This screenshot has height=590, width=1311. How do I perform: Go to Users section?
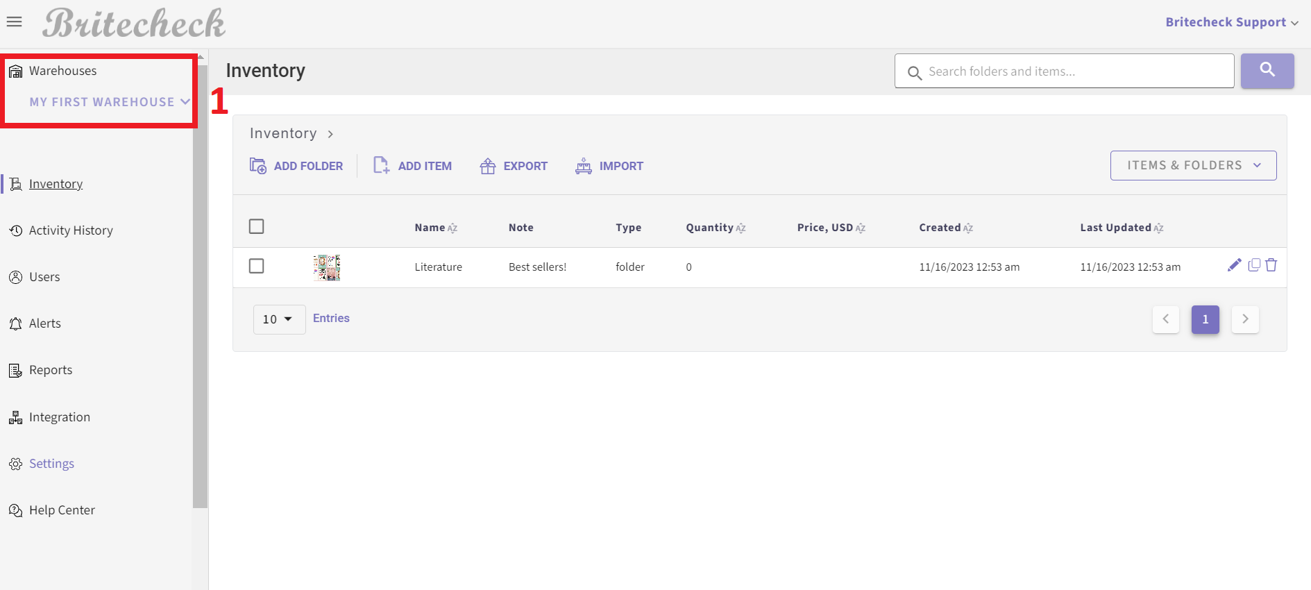(44, 277)
